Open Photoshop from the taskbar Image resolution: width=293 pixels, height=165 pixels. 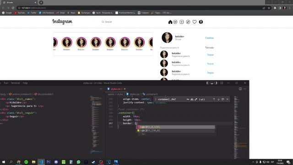tap(49, 162)
